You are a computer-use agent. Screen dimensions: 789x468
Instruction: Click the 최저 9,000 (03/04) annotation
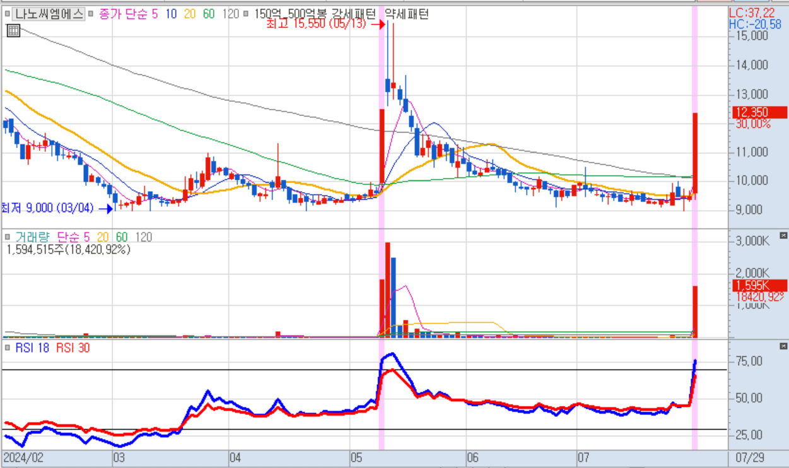[x=47, y=208]
